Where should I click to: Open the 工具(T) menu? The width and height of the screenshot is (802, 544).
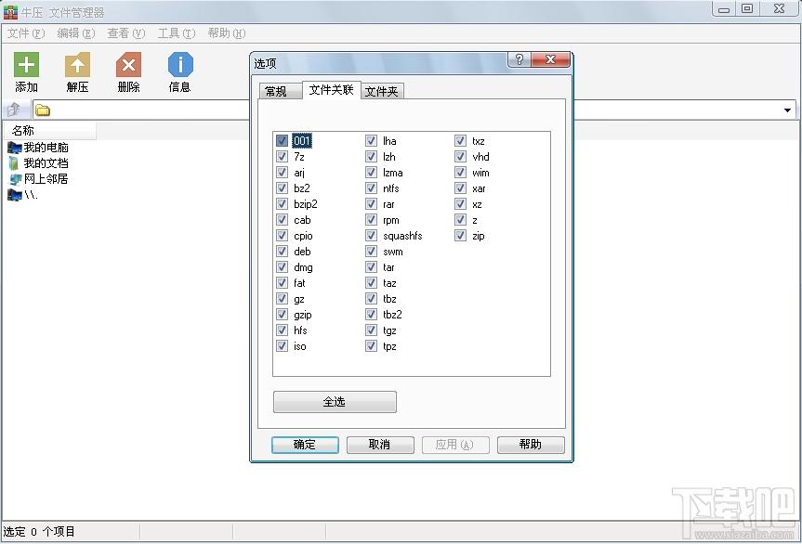pos(176,33)
